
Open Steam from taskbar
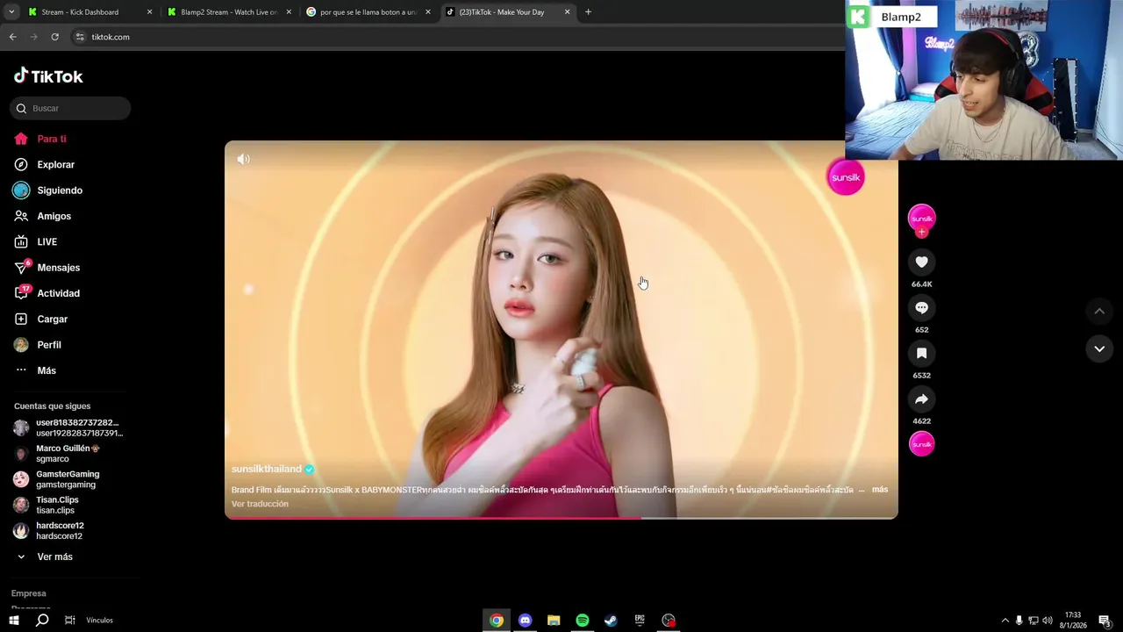(611, 620)
